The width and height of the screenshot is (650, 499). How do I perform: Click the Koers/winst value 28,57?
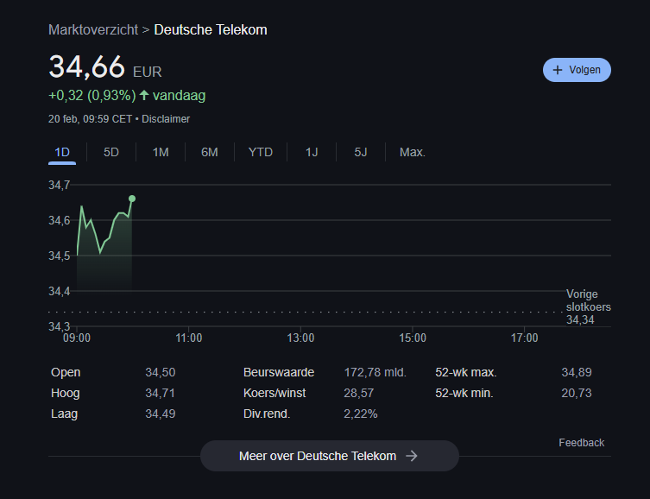(359, 394)
